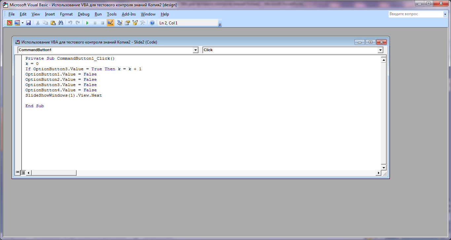This screenshot has width=451, height=240.
Task: Close the Slide2 (Code) window
Action: pyautogui.click(x=381, y=42)
